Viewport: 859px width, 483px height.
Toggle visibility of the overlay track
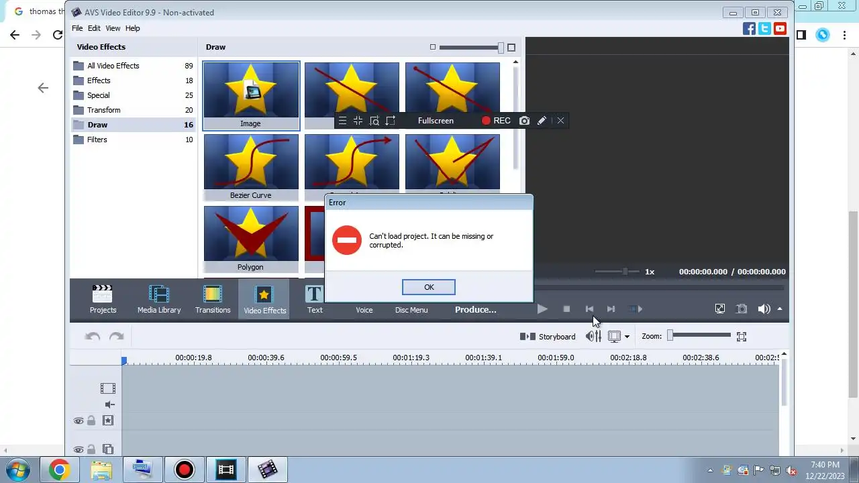coord(79,449)
